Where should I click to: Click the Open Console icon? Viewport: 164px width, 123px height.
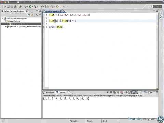click(x=150, y=92)
